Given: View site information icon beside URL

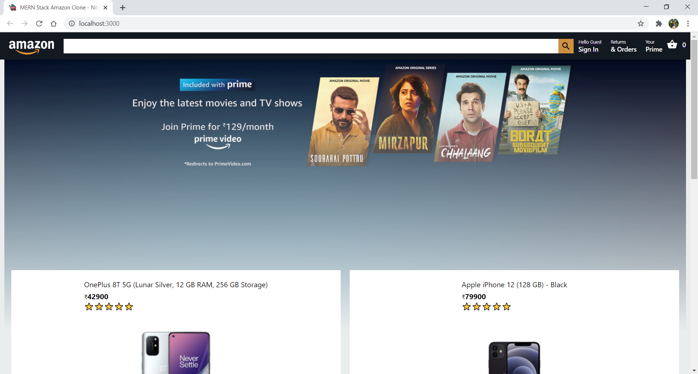Looking at the screenshot, I should (x=72, y=24).
